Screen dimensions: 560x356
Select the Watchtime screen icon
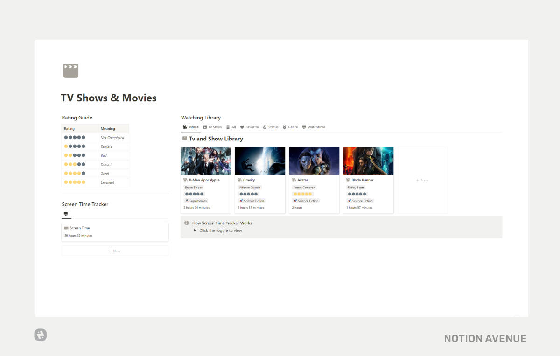(305, 126)
